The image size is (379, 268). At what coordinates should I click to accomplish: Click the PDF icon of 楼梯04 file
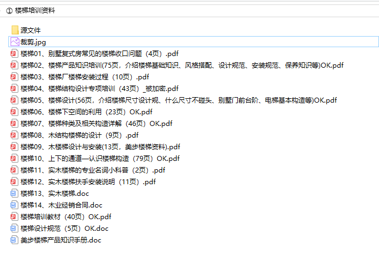[x=14, y=88]
